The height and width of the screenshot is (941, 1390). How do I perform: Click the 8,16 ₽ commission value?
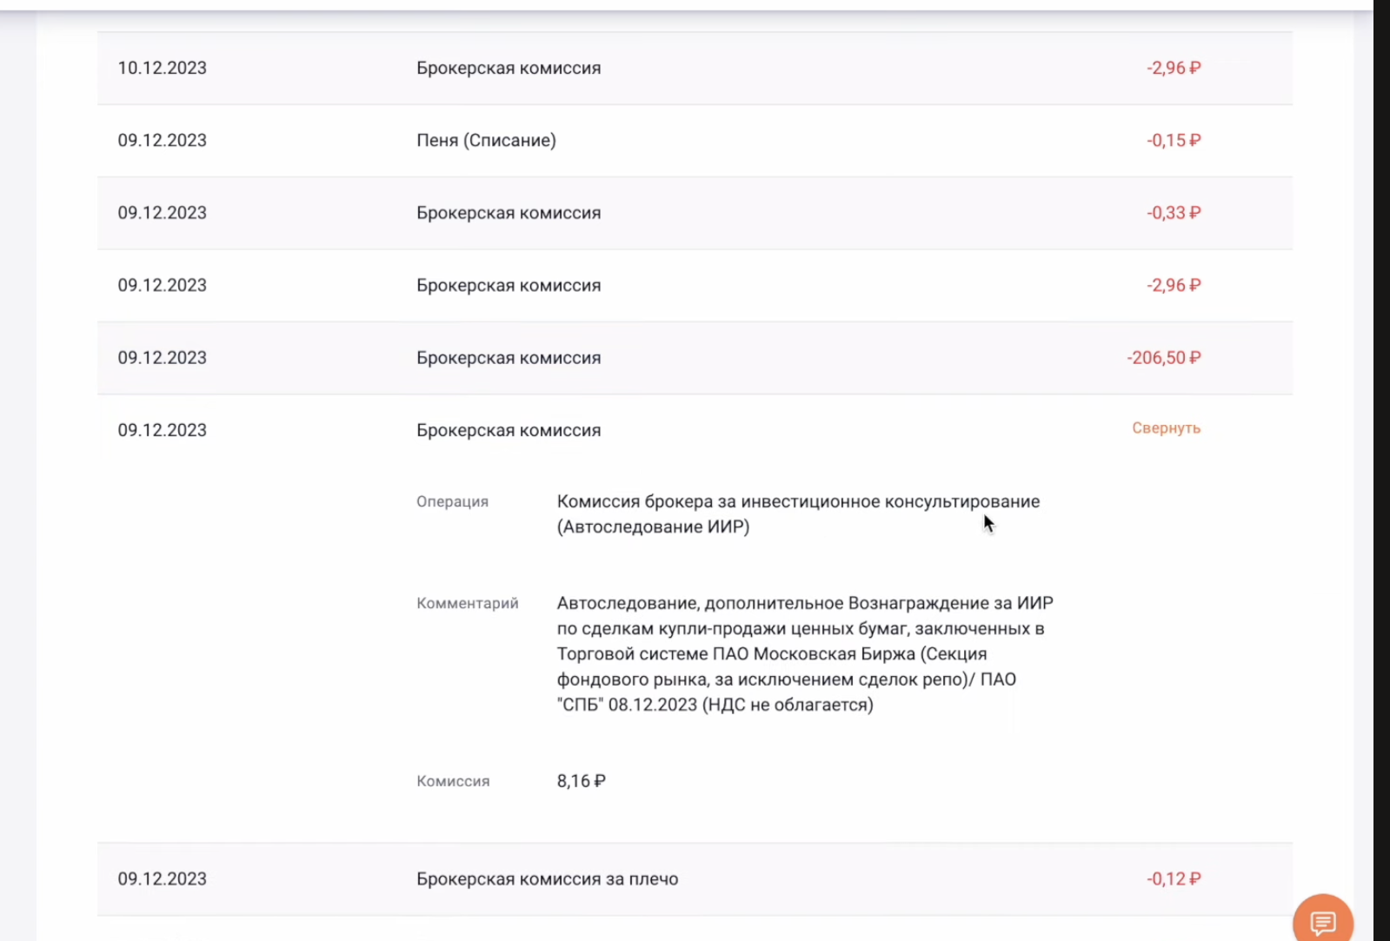coord(581,781)
